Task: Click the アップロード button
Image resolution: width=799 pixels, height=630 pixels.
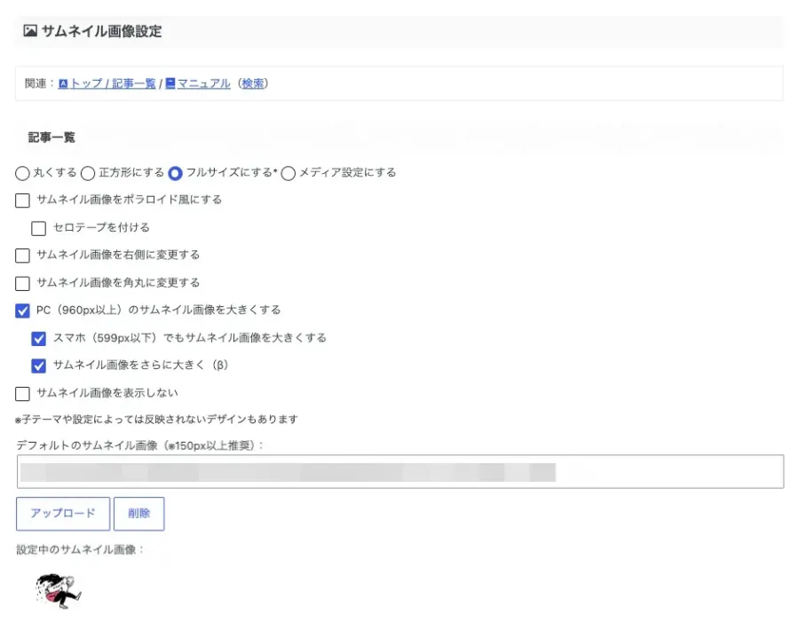Action: pyautogui.click(x=63, y=514)
